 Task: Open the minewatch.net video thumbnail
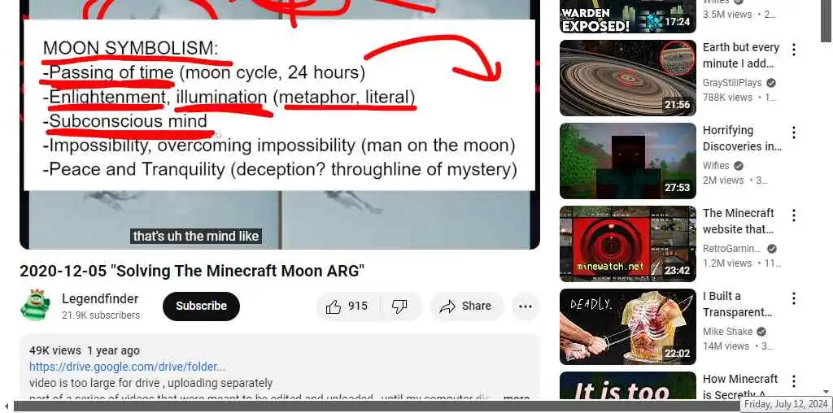coord(627,244)
